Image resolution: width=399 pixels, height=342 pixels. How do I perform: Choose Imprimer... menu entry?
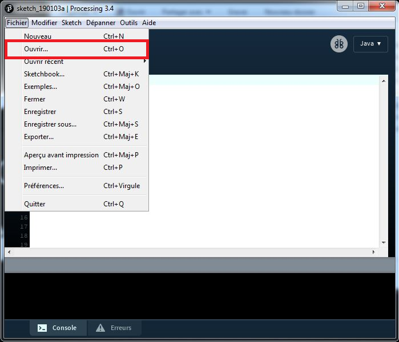[x=76, y=168]
